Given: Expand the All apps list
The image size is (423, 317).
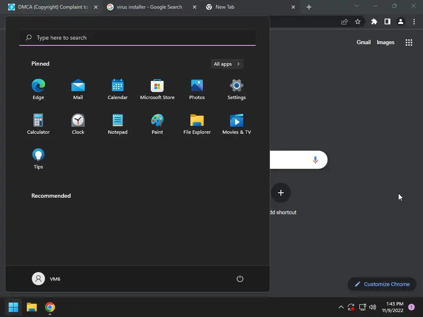Looking at the screenshot, I should click(227, 64).
